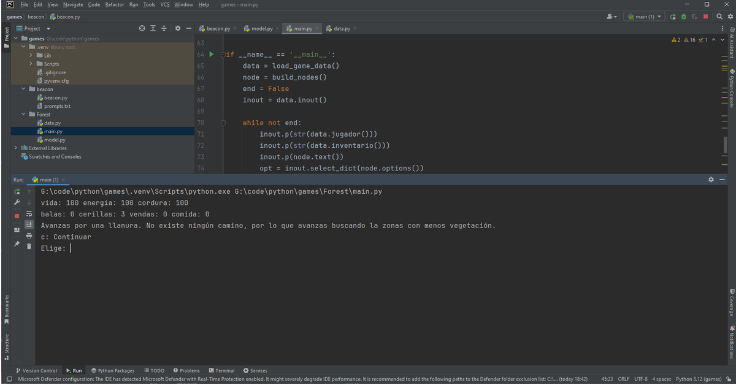Screen dimensions: 736x385
Task: Open the File menu
Action: pyautogui.click(x=25, y=4)
